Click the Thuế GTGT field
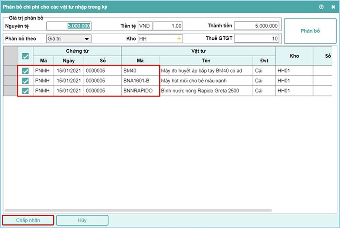Image resolution: width=340 pixels, height=228 pixels. point(257,39)
